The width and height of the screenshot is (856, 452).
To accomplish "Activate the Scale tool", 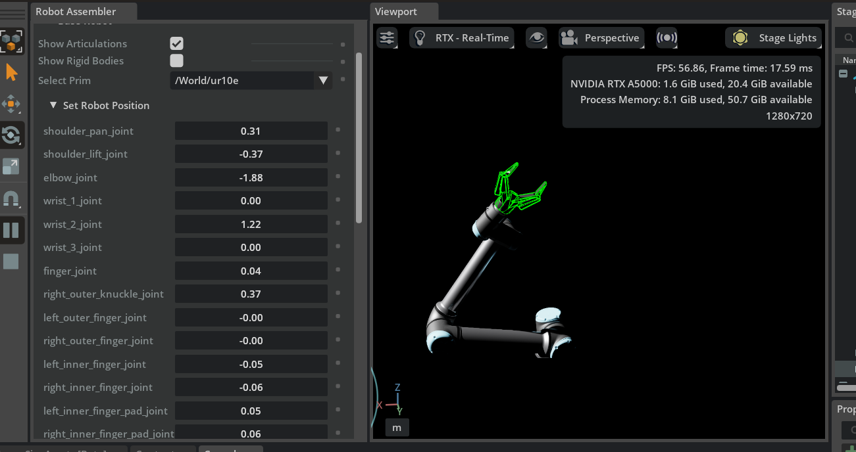I will [12, 167].
